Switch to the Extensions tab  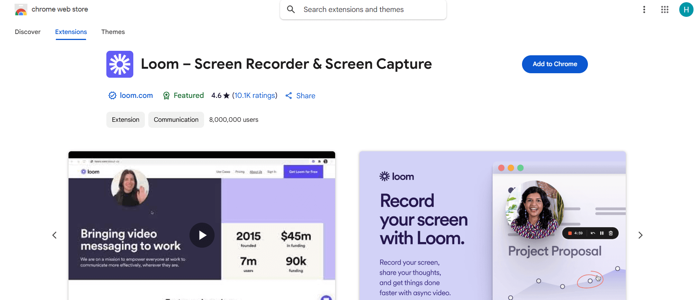tap(71, 32)
